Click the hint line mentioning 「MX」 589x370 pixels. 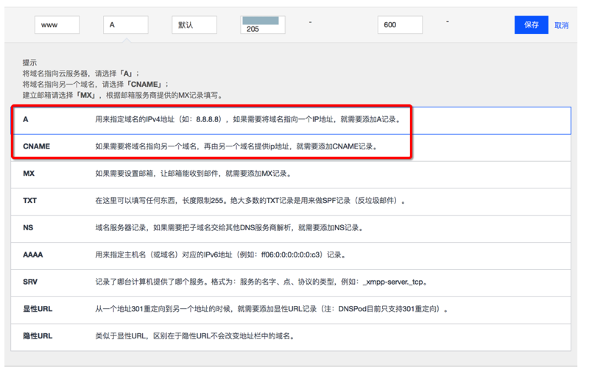point(123,95)
